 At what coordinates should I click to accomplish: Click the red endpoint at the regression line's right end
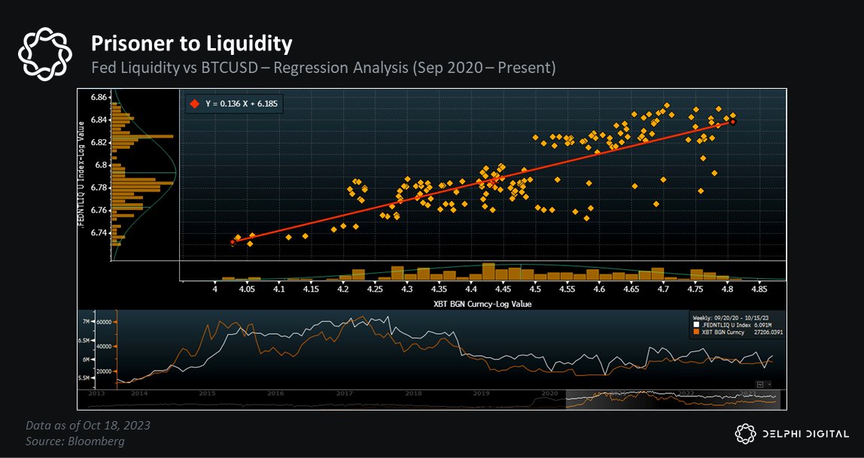(733, 121)
